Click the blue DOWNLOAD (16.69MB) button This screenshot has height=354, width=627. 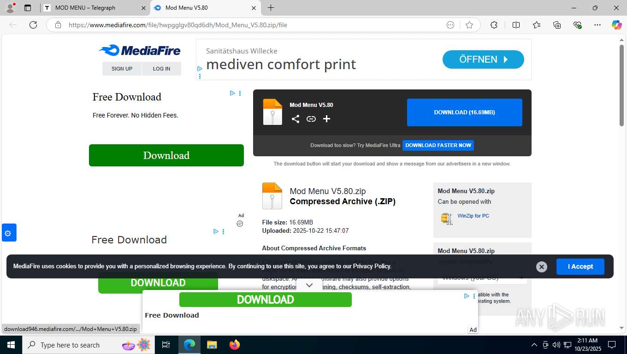(x=464, y=112)
